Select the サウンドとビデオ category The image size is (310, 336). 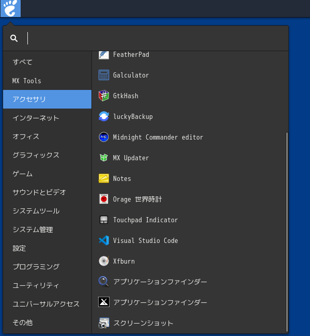point(47,192)
